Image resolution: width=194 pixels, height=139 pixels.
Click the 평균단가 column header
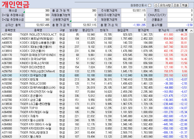click(x=88, y=30)
